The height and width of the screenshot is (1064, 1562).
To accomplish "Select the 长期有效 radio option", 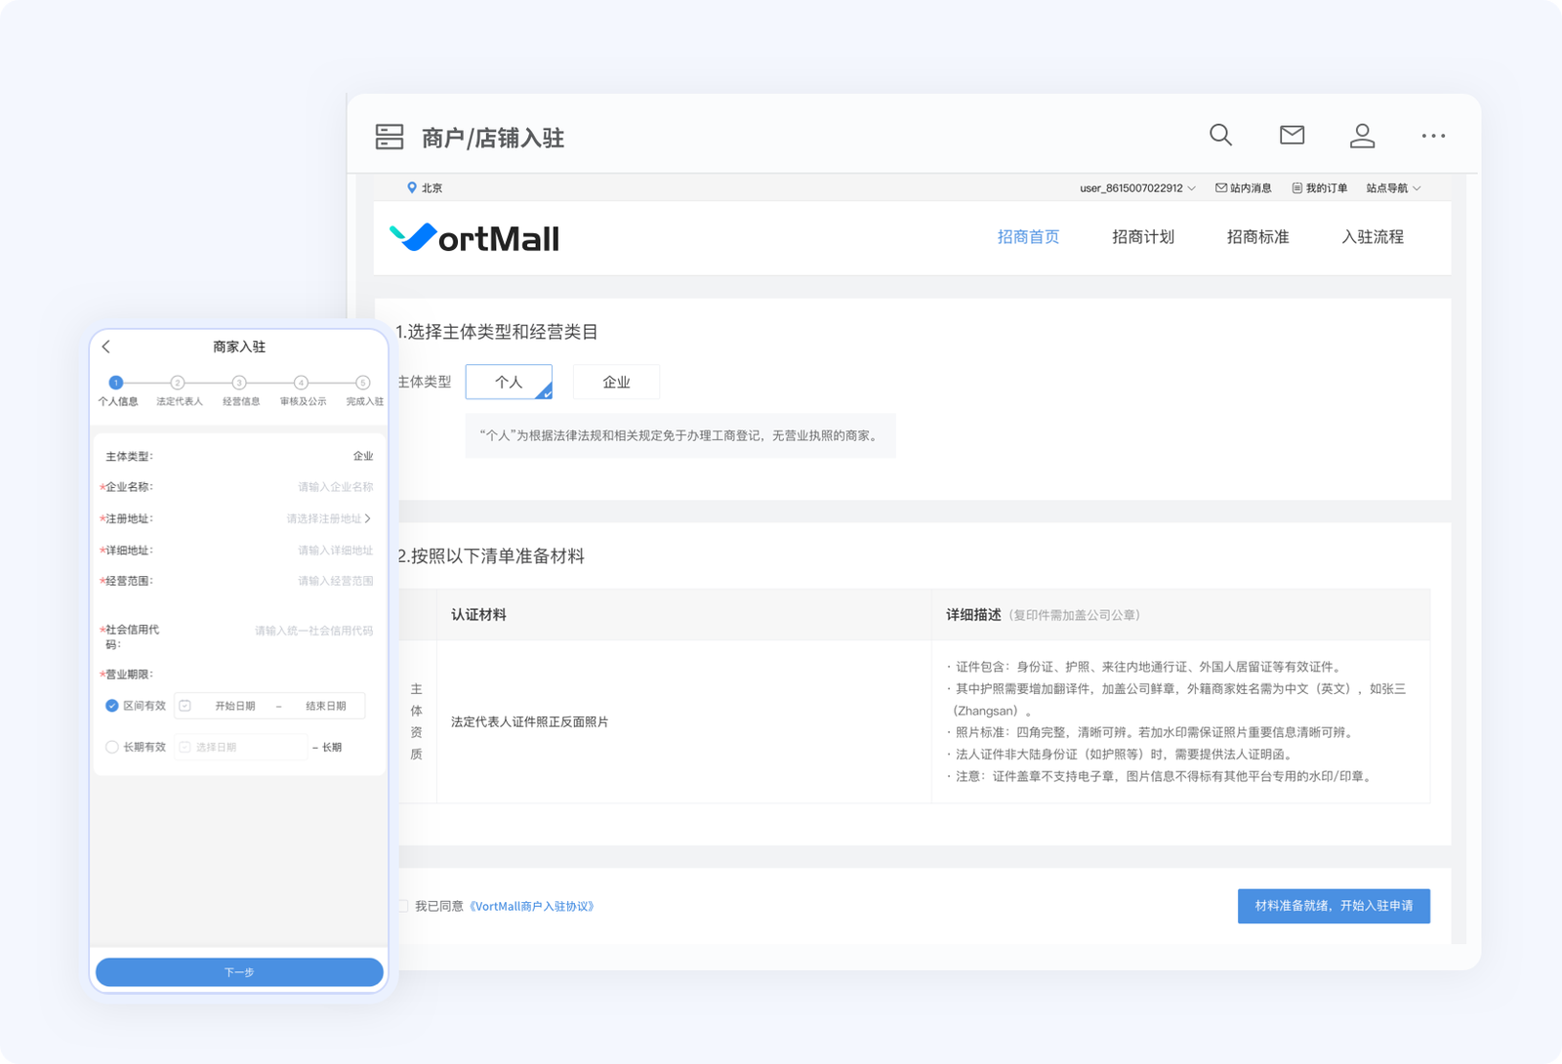I will (112, 747).
